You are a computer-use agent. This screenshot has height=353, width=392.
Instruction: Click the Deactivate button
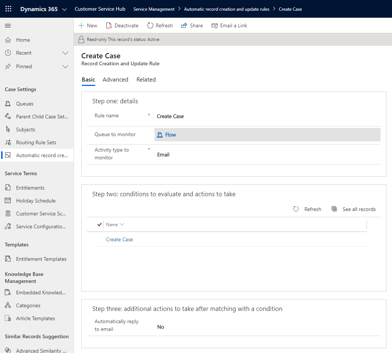[122, 25]
